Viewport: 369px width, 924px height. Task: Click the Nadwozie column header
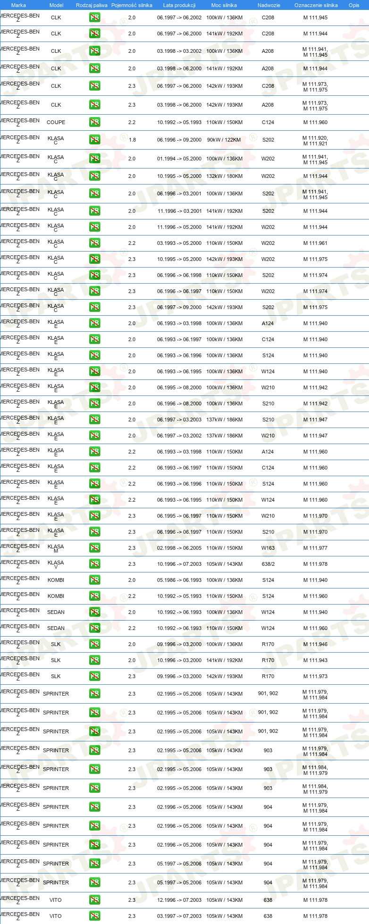(269, 5)
